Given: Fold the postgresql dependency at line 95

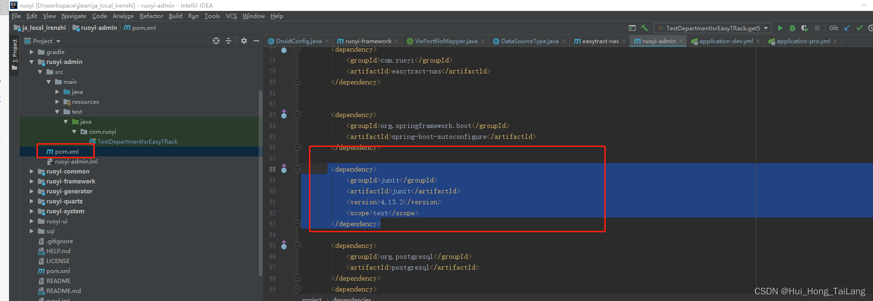Looking at the screenshot, I should pos(297,245).
